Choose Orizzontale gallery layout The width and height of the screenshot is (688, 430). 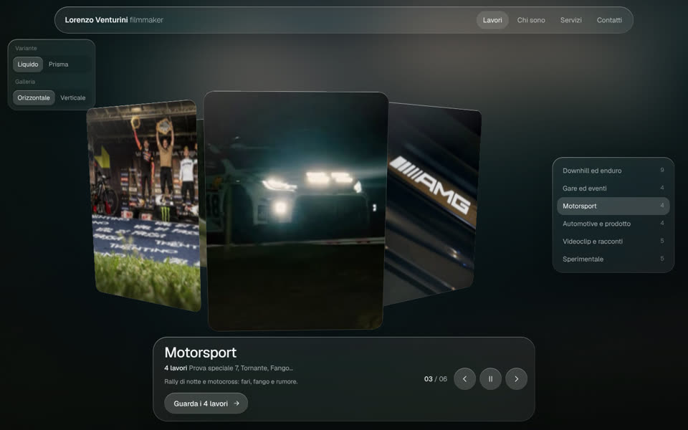pyautogui.click(x=34, y=98)
